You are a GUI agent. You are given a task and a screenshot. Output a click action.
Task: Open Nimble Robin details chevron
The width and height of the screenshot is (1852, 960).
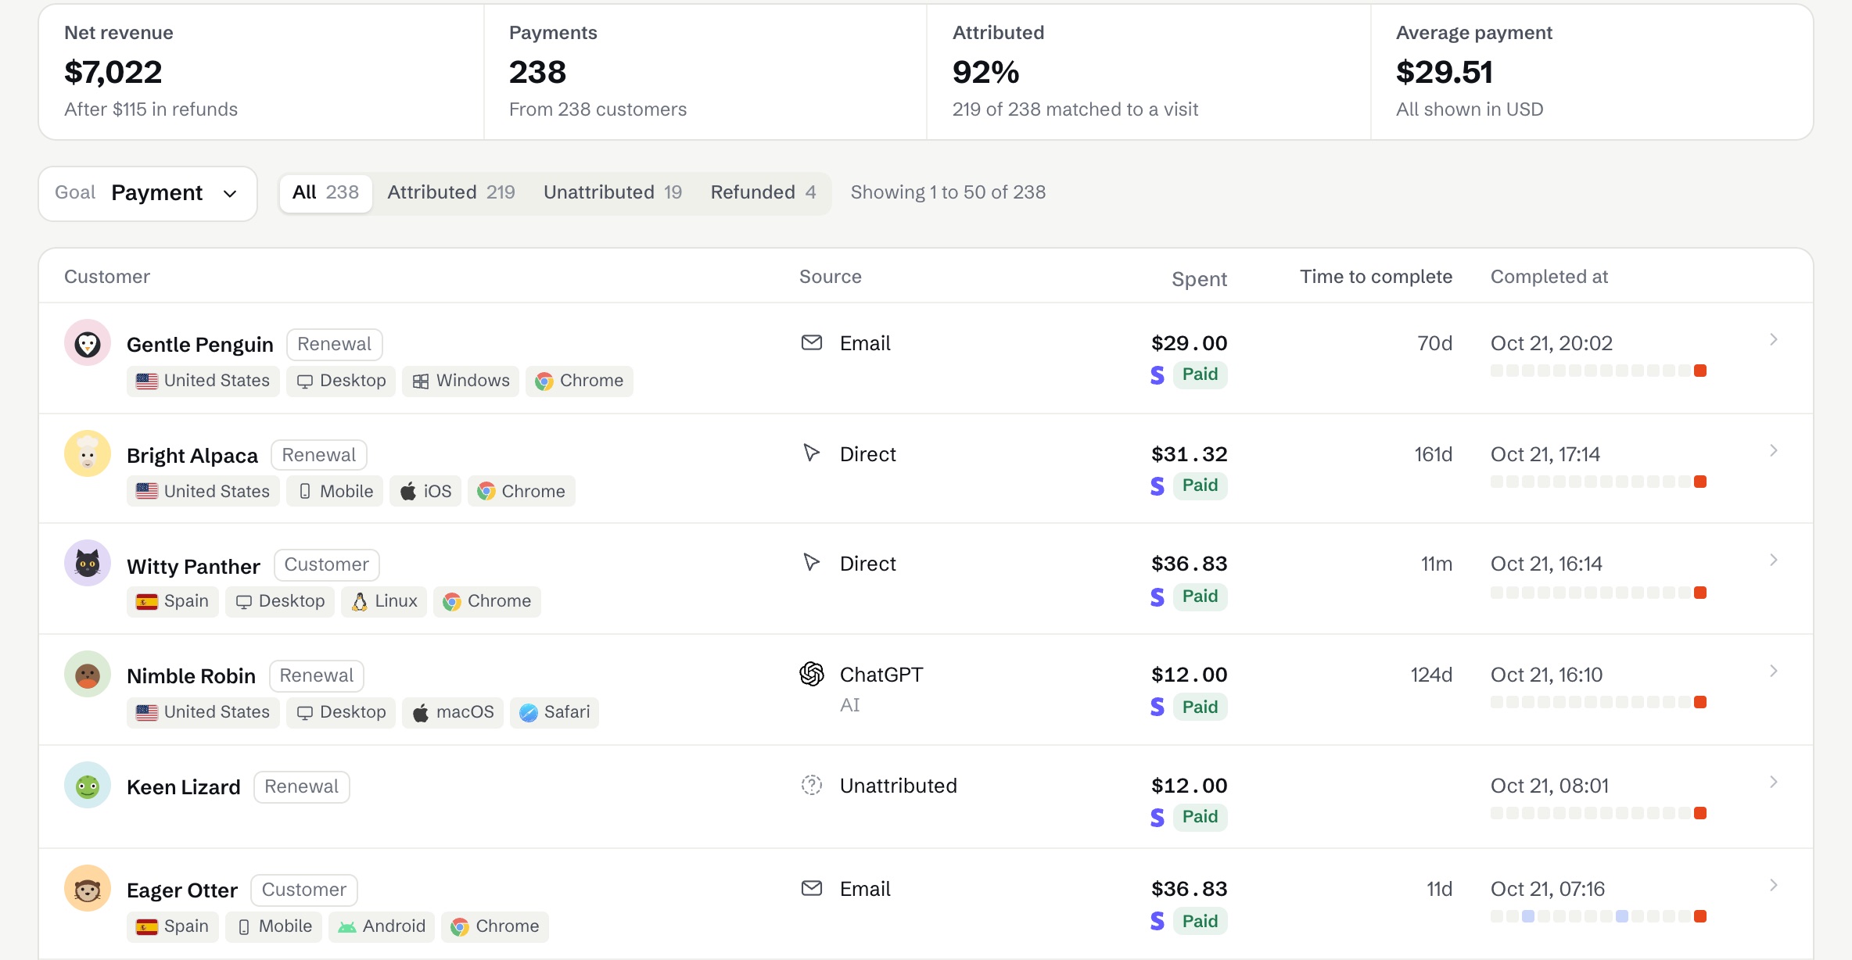pyautogui.click(x=1774, y=672)
